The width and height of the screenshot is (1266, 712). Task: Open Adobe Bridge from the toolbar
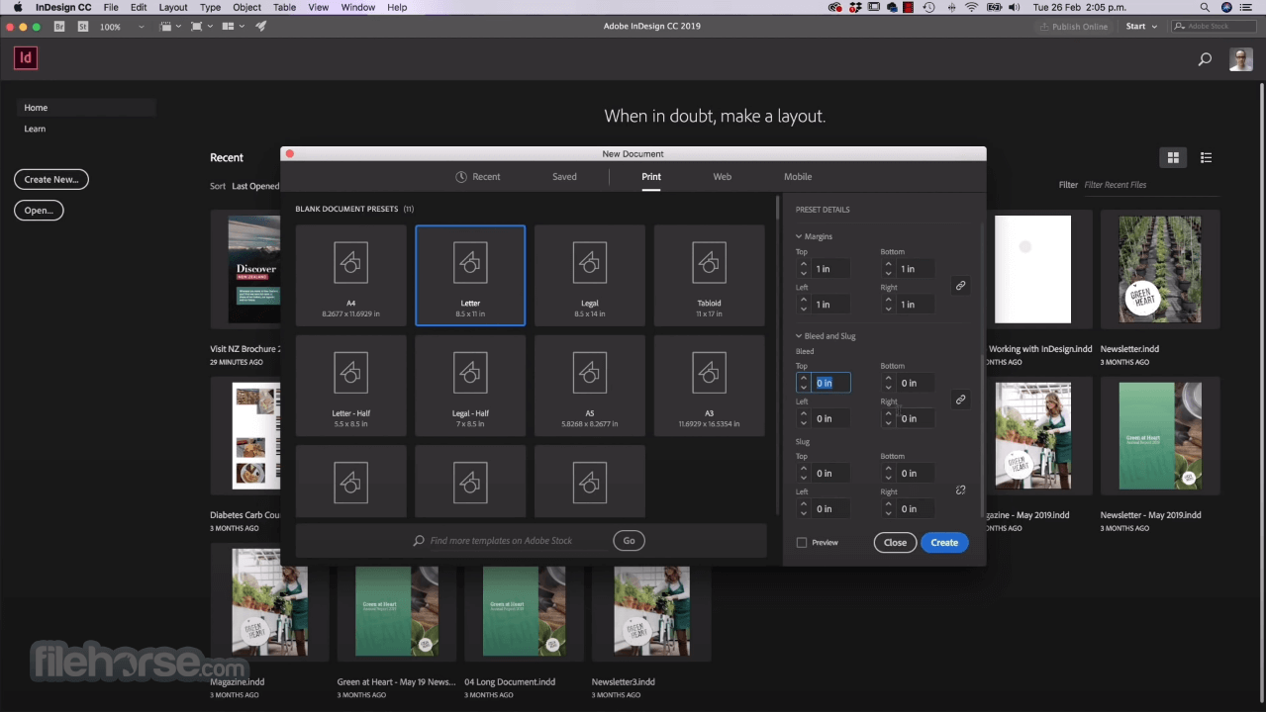coord(59,27)
